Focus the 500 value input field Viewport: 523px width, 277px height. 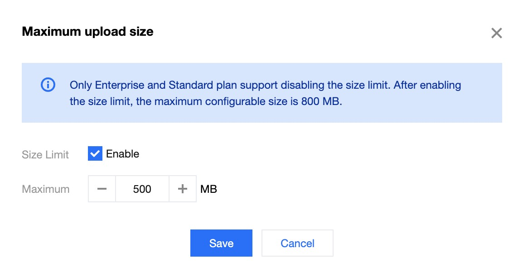pos(142,189)
